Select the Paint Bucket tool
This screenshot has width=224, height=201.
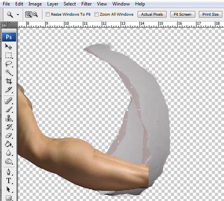pyautogui.click(x=8, y=144)
